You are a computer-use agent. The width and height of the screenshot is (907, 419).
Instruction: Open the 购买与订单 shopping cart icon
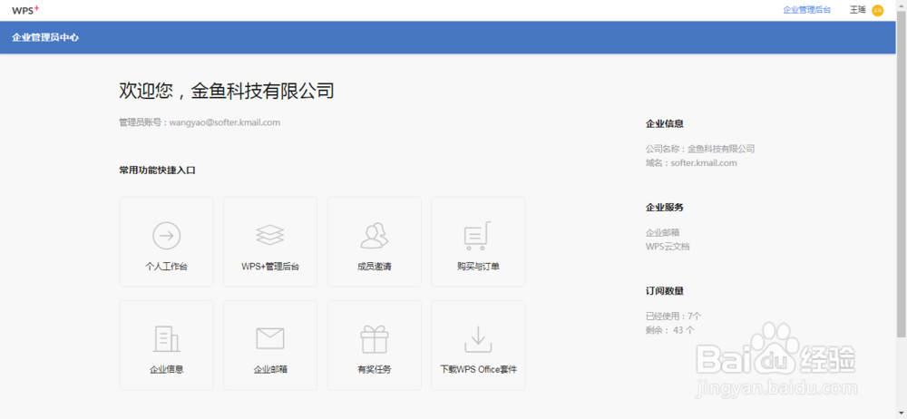pyautogui.click(x=478, y=236)
